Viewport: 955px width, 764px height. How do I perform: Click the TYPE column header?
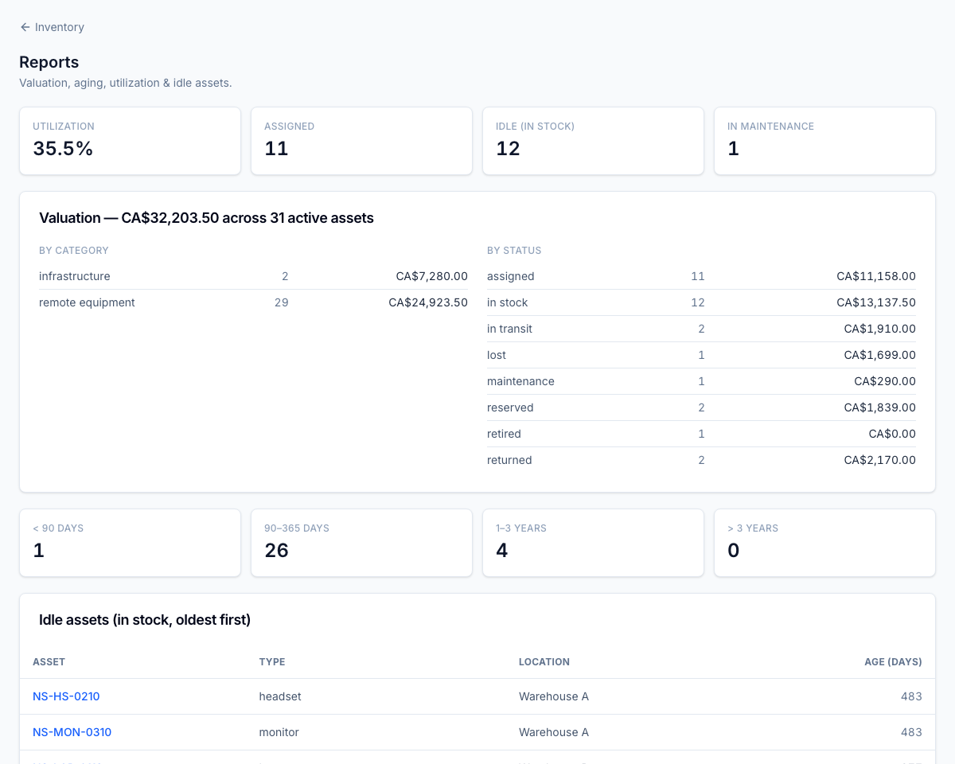coord(272,662)
